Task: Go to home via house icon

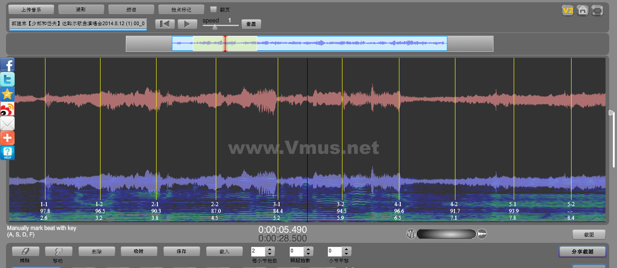Action: click(x=583, y=11)
